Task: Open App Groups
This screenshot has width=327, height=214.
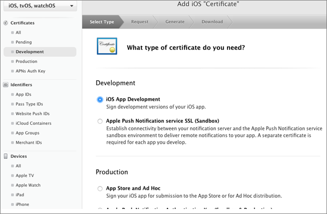Action: pos(28,133)
